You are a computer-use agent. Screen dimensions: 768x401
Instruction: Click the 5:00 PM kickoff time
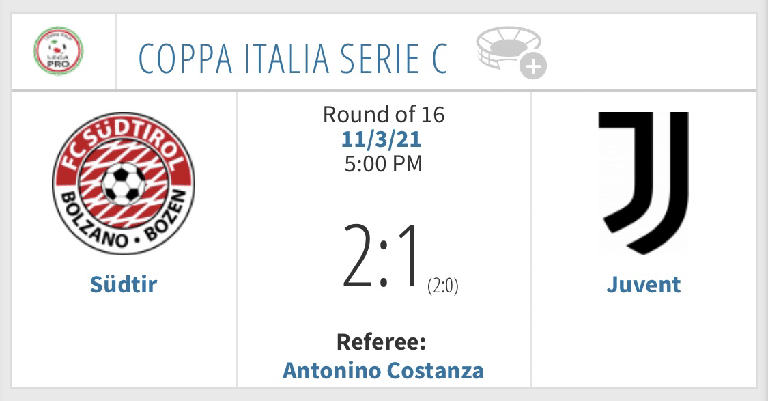(x=383, y=164)
